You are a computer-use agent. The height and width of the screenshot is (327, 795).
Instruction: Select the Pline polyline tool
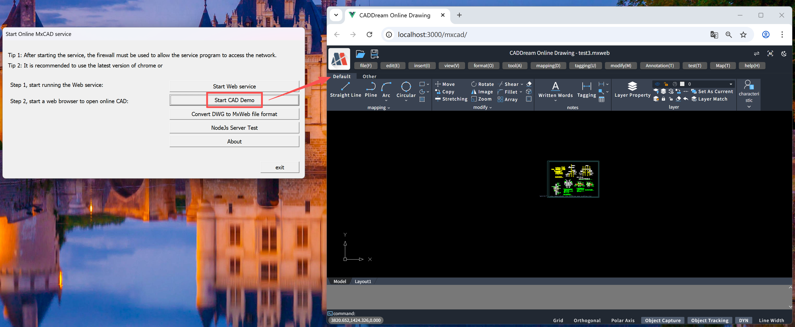pos(371,89)
